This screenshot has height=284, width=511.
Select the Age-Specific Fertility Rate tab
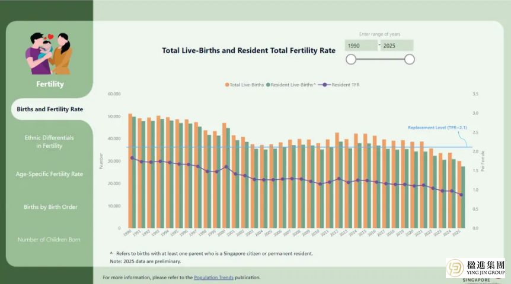pyautogui.click(x=50, y=174)
